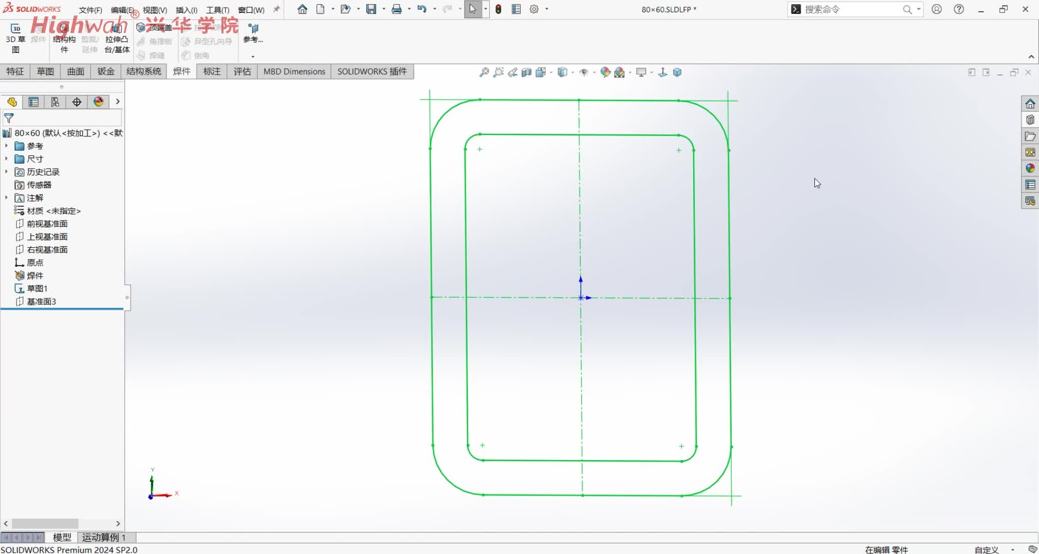Image resolution: width=1039 pixels, height=554 pixels.
Task: Toggle the select cursor tool button
Action: click(x=472, y=9)
